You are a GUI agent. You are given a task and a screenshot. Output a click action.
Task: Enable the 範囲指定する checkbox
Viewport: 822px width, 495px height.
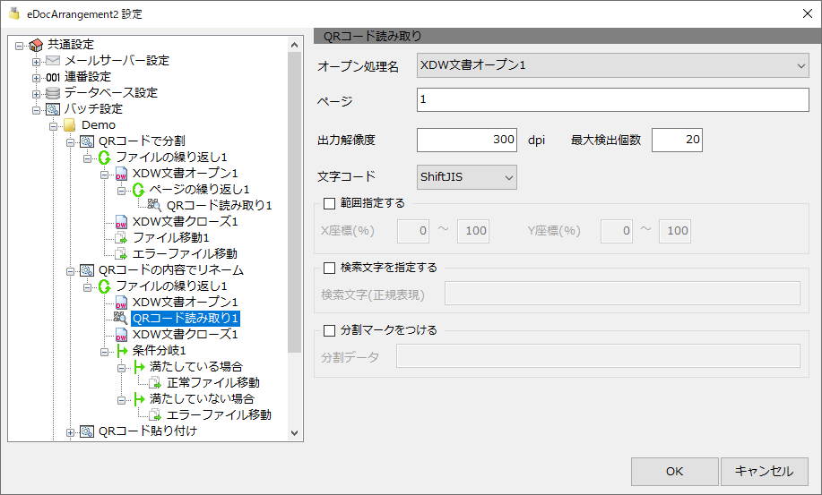pos(329,203)
